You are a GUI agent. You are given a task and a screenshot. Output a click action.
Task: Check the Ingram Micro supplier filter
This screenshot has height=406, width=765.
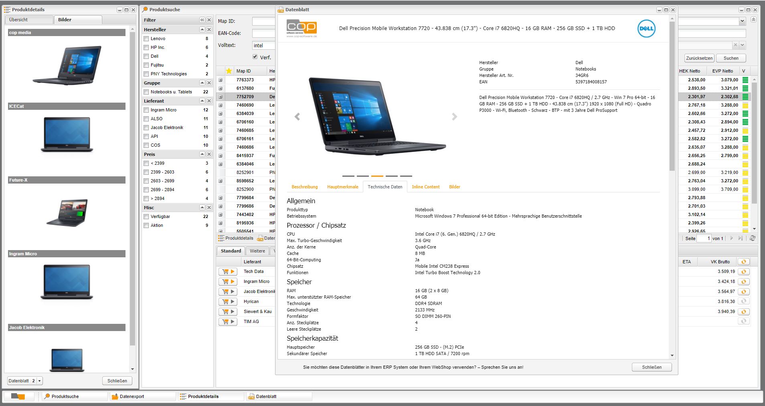click(146, 110)
